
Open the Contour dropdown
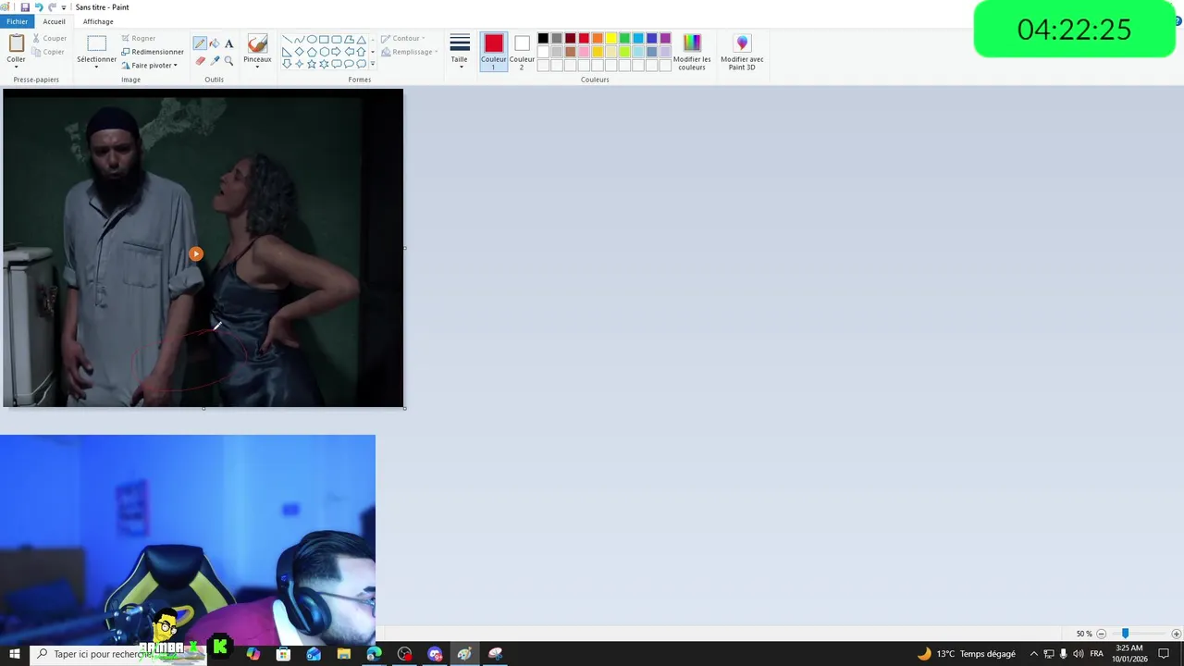point(402,39)
